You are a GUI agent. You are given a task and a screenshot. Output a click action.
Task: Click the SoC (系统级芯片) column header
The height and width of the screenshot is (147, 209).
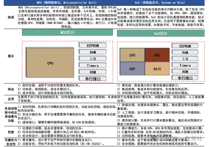160,3
